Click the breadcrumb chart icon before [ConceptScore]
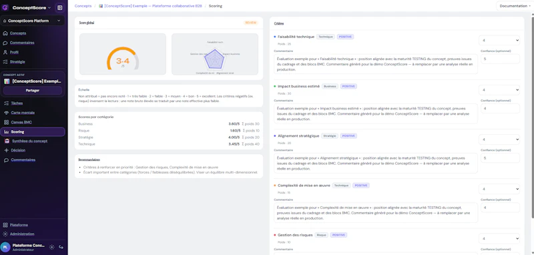The image size is (534, 255). coord(101,6)
